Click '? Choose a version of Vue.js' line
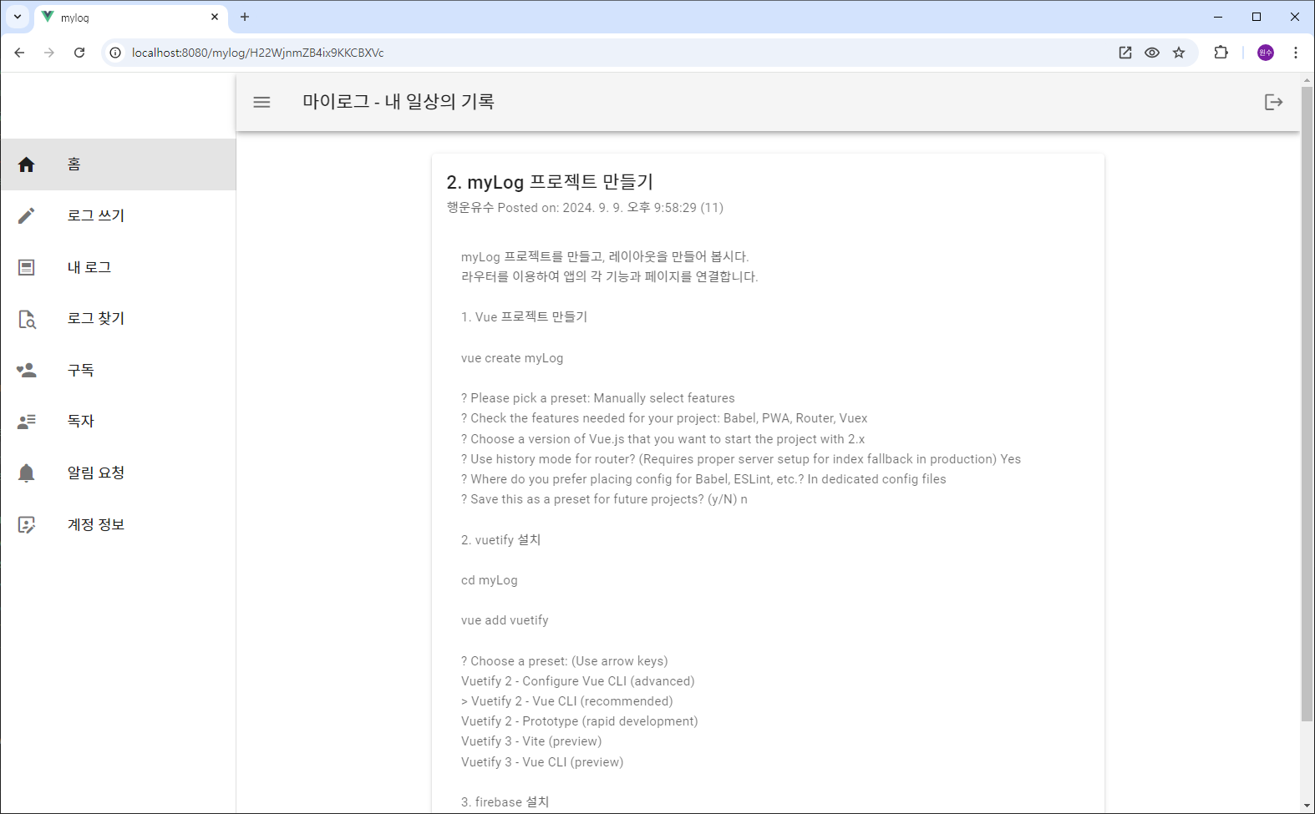The height and width of the screenshot is (814, 1315). tap(663, 439)
